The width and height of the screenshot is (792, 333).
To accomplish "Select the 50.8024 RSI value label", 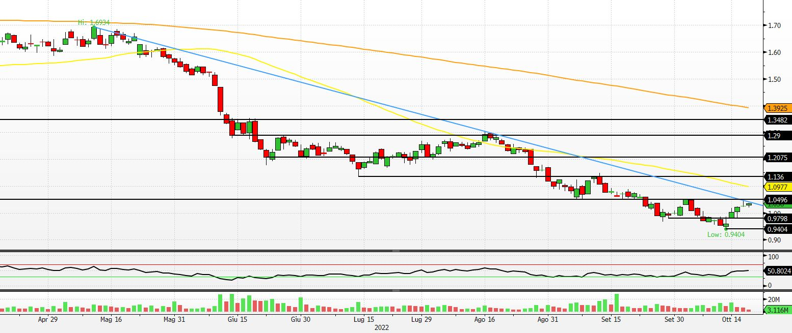I will coord(779,271).
